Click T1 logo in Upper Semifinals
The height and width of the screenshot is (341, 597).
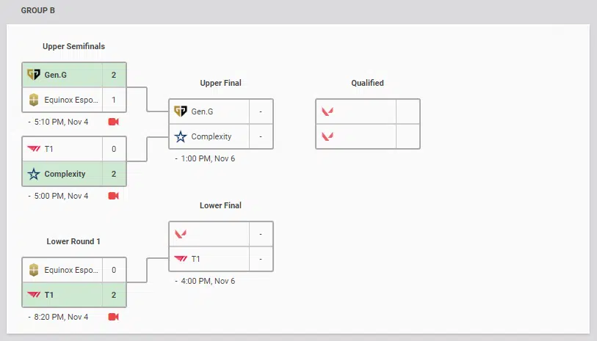click(x=33, y=149)
